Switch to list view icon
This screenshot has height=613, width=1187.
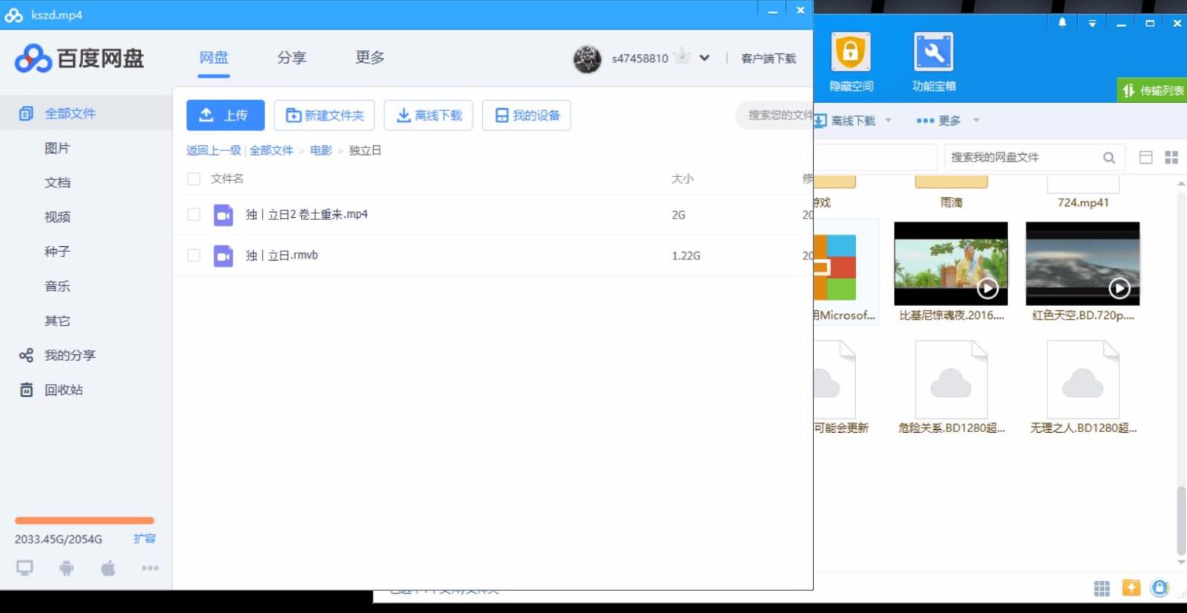[x=1146, y=157]
